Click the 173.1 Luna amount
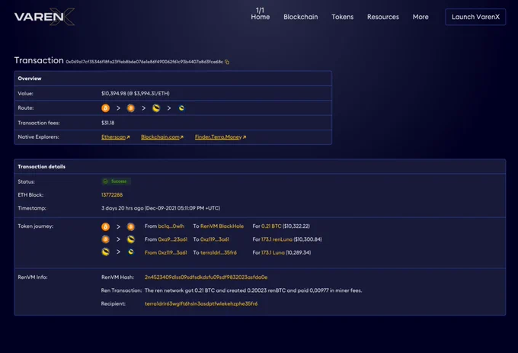 click(273, 252)
